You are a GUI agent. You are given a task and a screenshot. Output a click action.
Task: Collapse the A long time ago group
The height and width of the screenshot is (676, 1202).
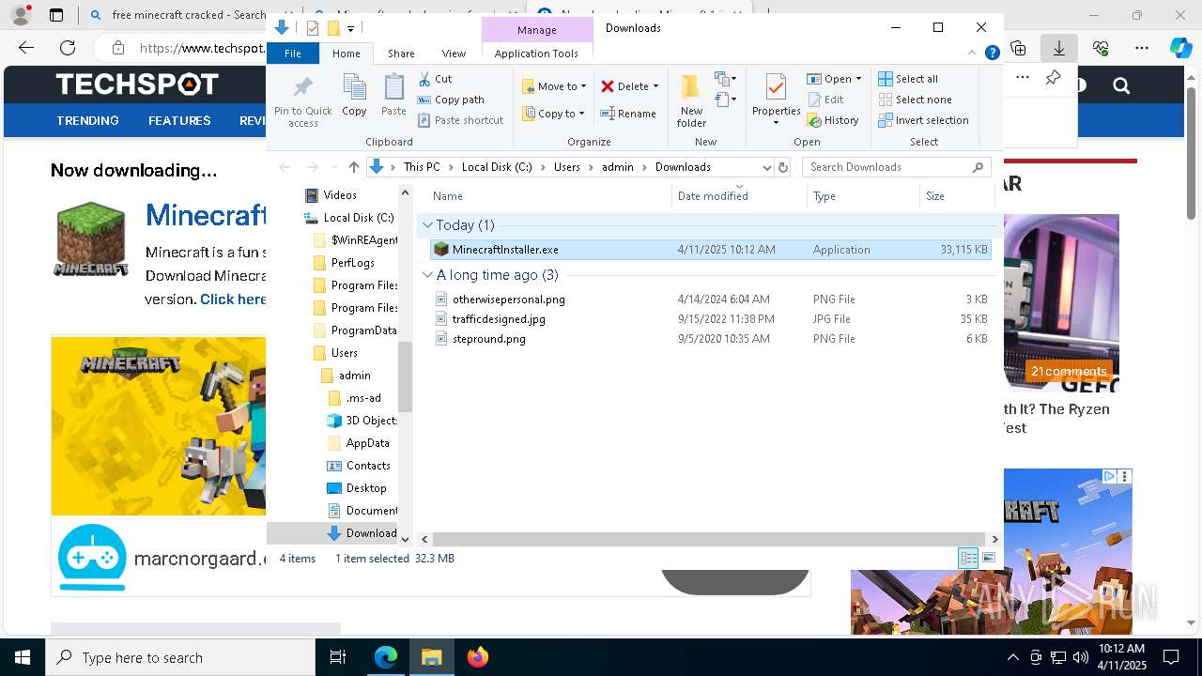point(428,275)
